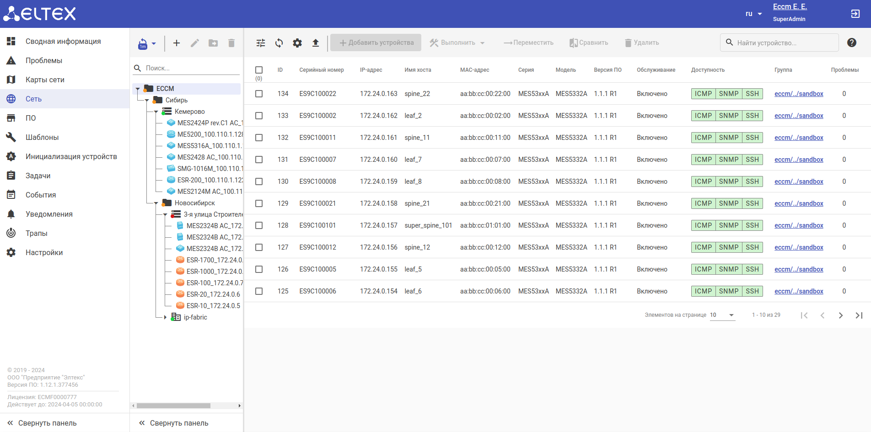Viewport: 871px width, 432px height.
Task: Click the table filter settings icon
Action: click(261, 43)
